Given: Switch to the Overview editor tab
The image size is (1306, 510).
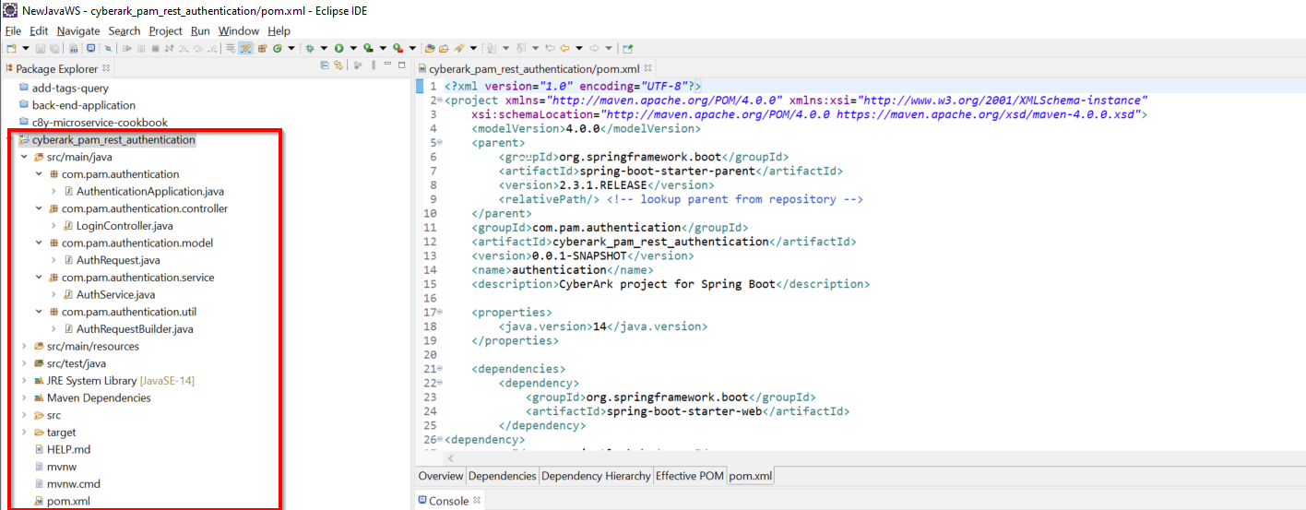Looking at the screenshot, I should pyautogui.click(x=440, y=476).
